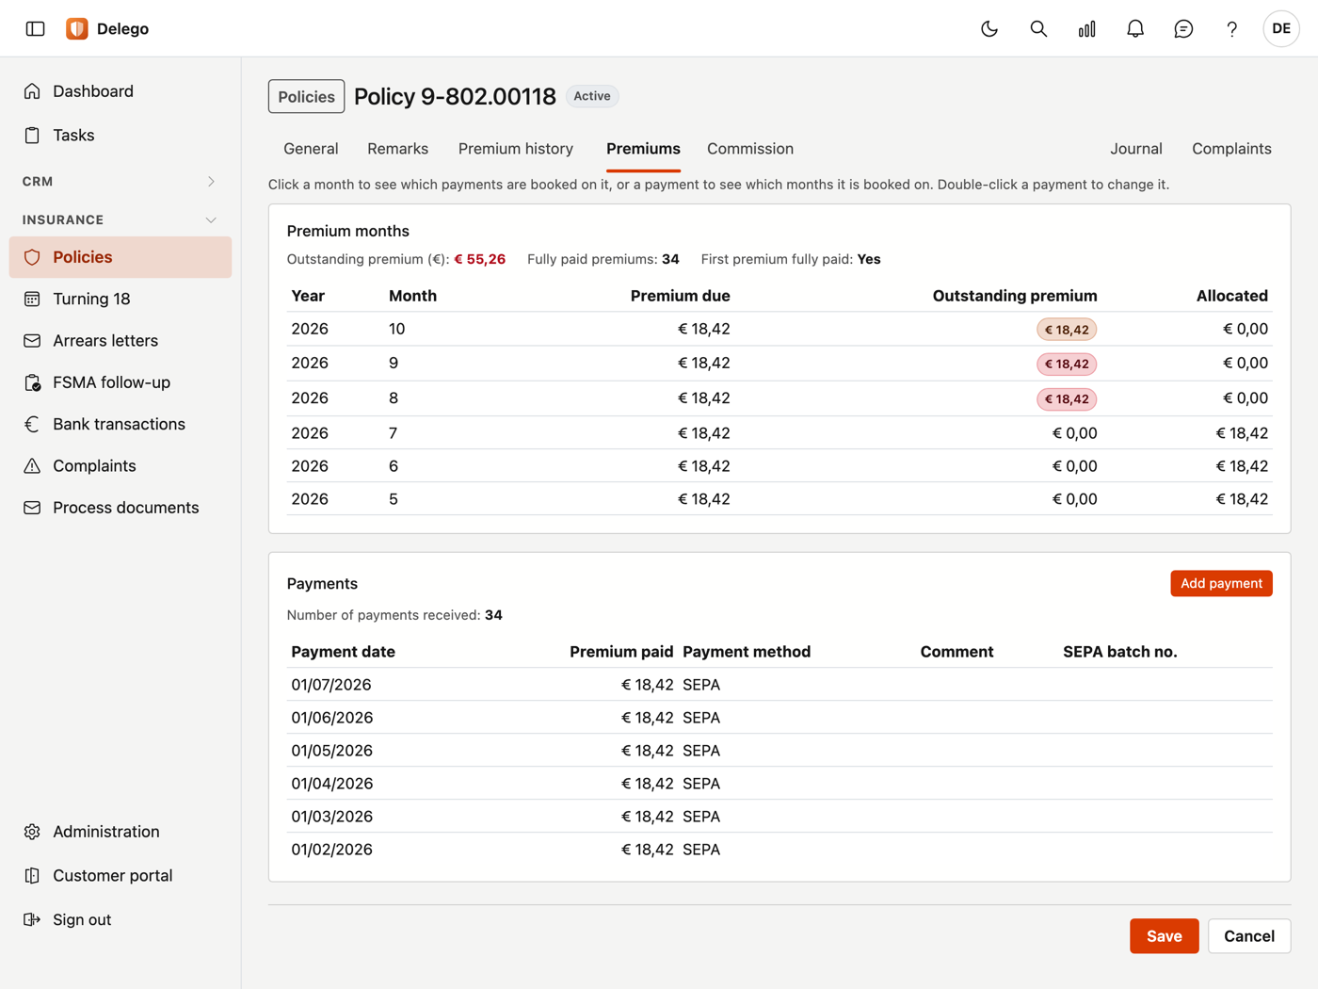
Task: Click the Delego shield logo
Action: pos(77,28)
